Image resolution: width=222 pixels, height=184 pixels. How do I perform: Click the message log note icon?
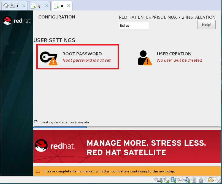pos(211,180)
